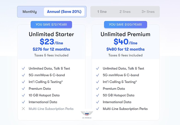Switch billing to Monthly
The image size is (180, 125).
point(30,12)
